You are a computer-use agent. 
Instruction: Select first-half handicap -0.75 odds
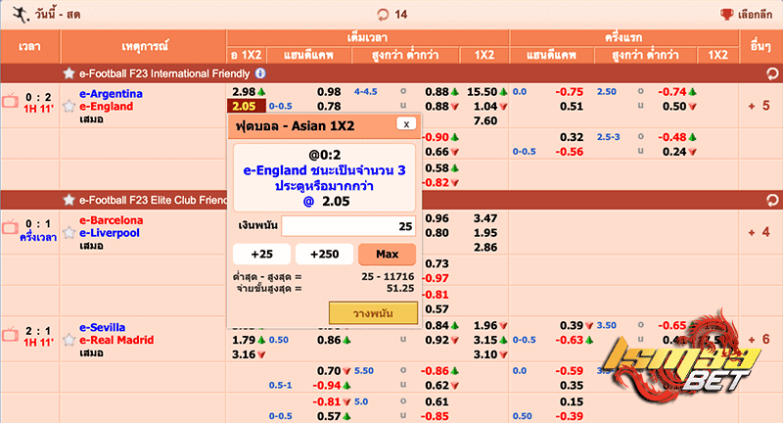(x=570, y=92)
